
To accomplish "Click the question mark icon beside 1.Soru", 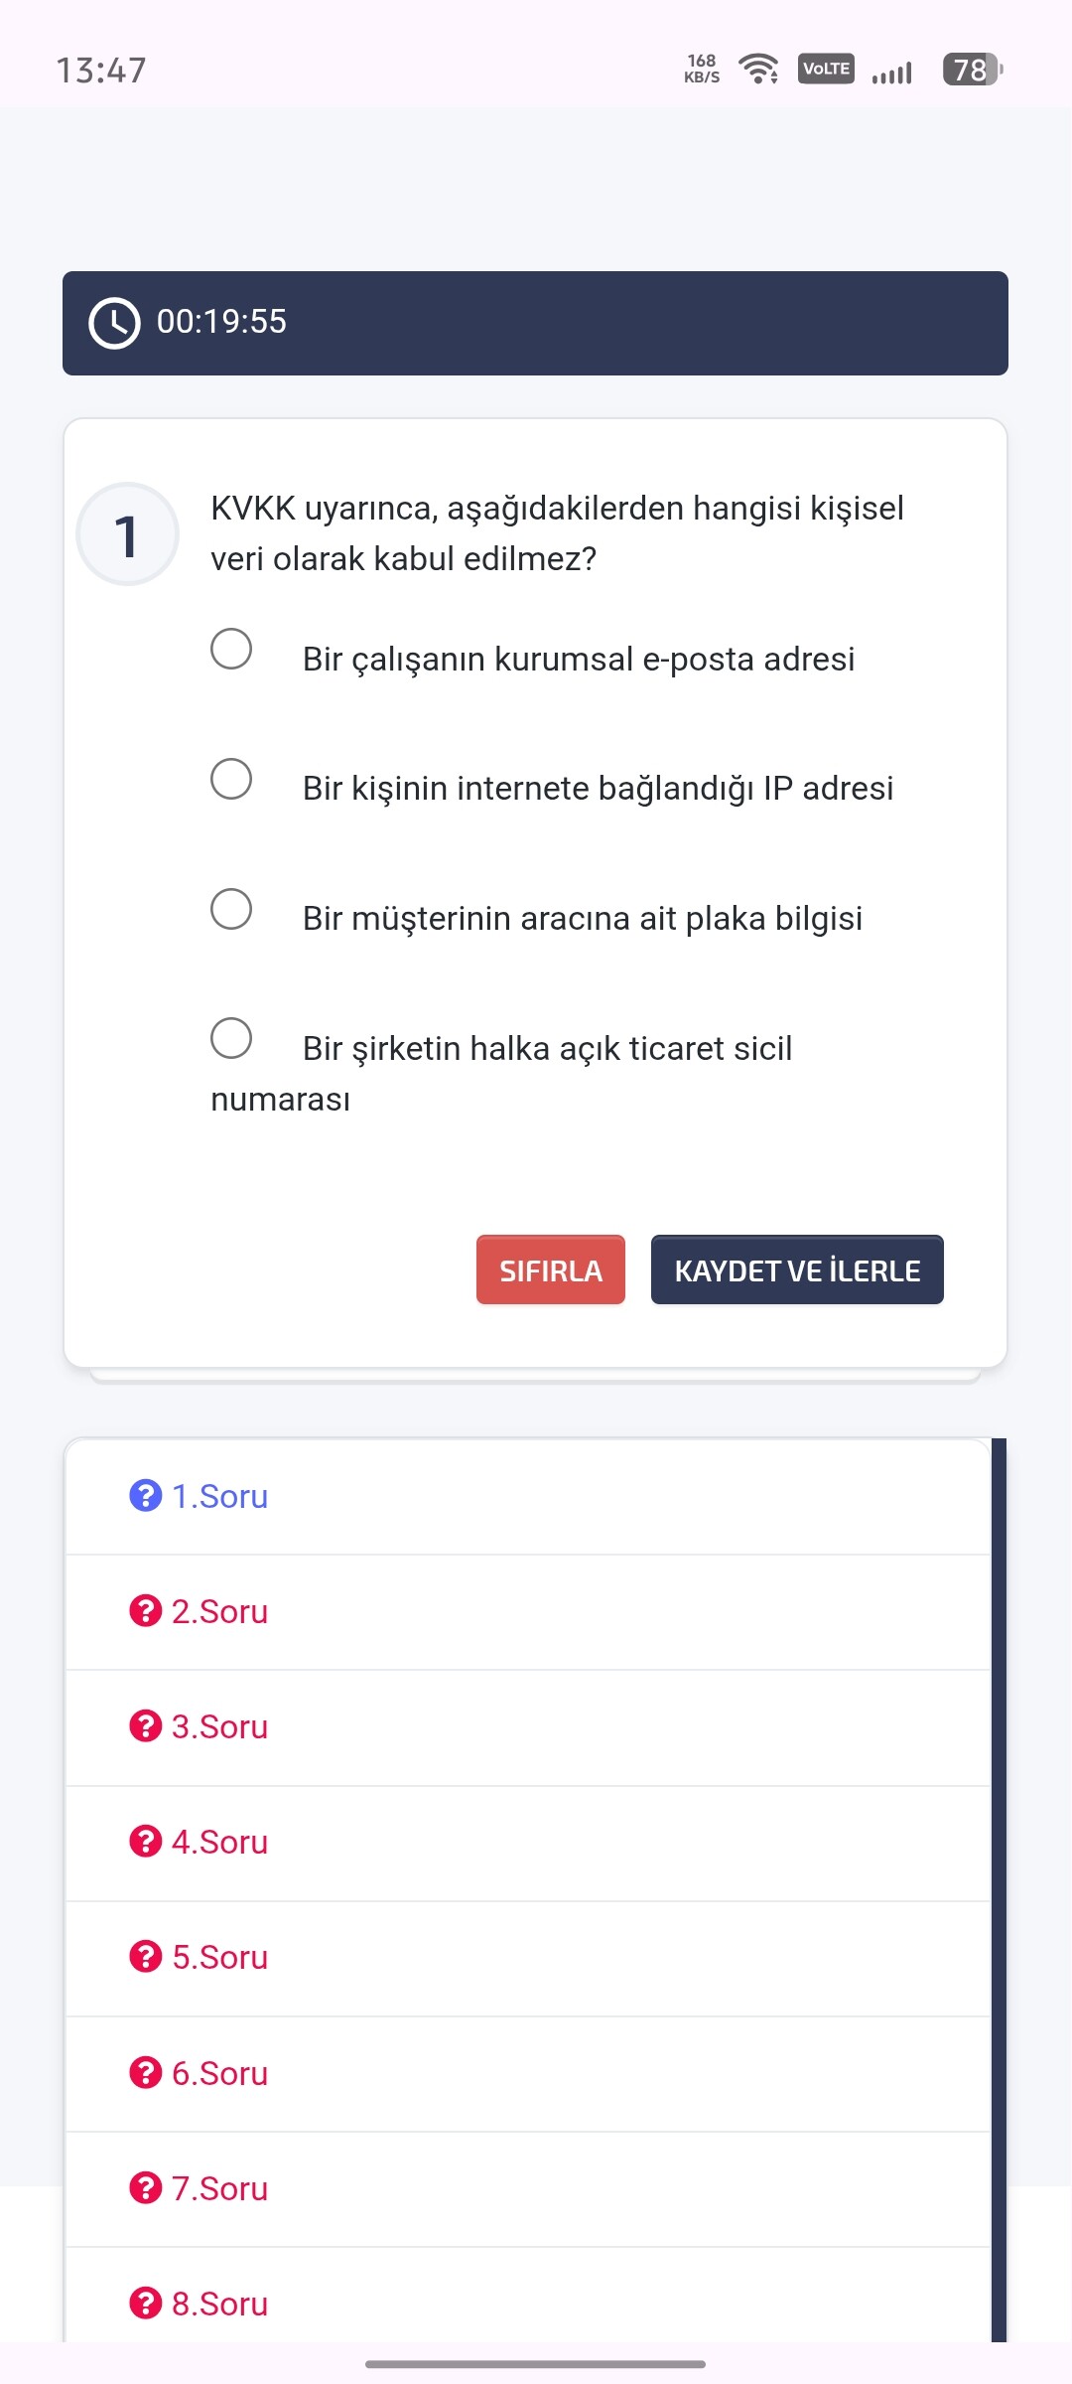I will tap(145, 1495).
